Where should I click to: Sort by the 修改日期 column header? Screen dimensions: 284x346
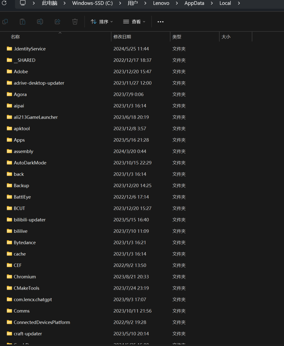(122, 37)
